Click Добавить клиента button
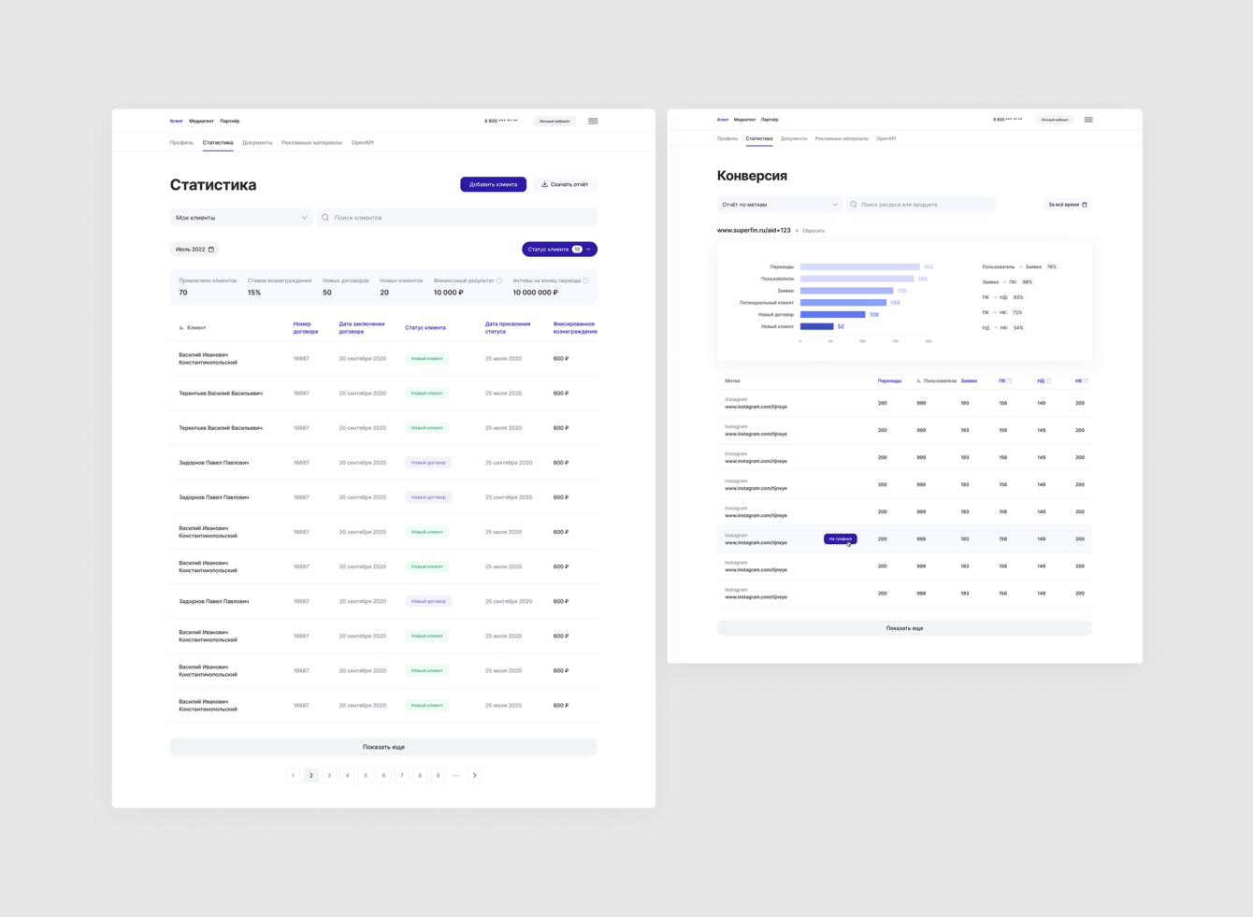 pyautogui.click(x=493, y=184)
